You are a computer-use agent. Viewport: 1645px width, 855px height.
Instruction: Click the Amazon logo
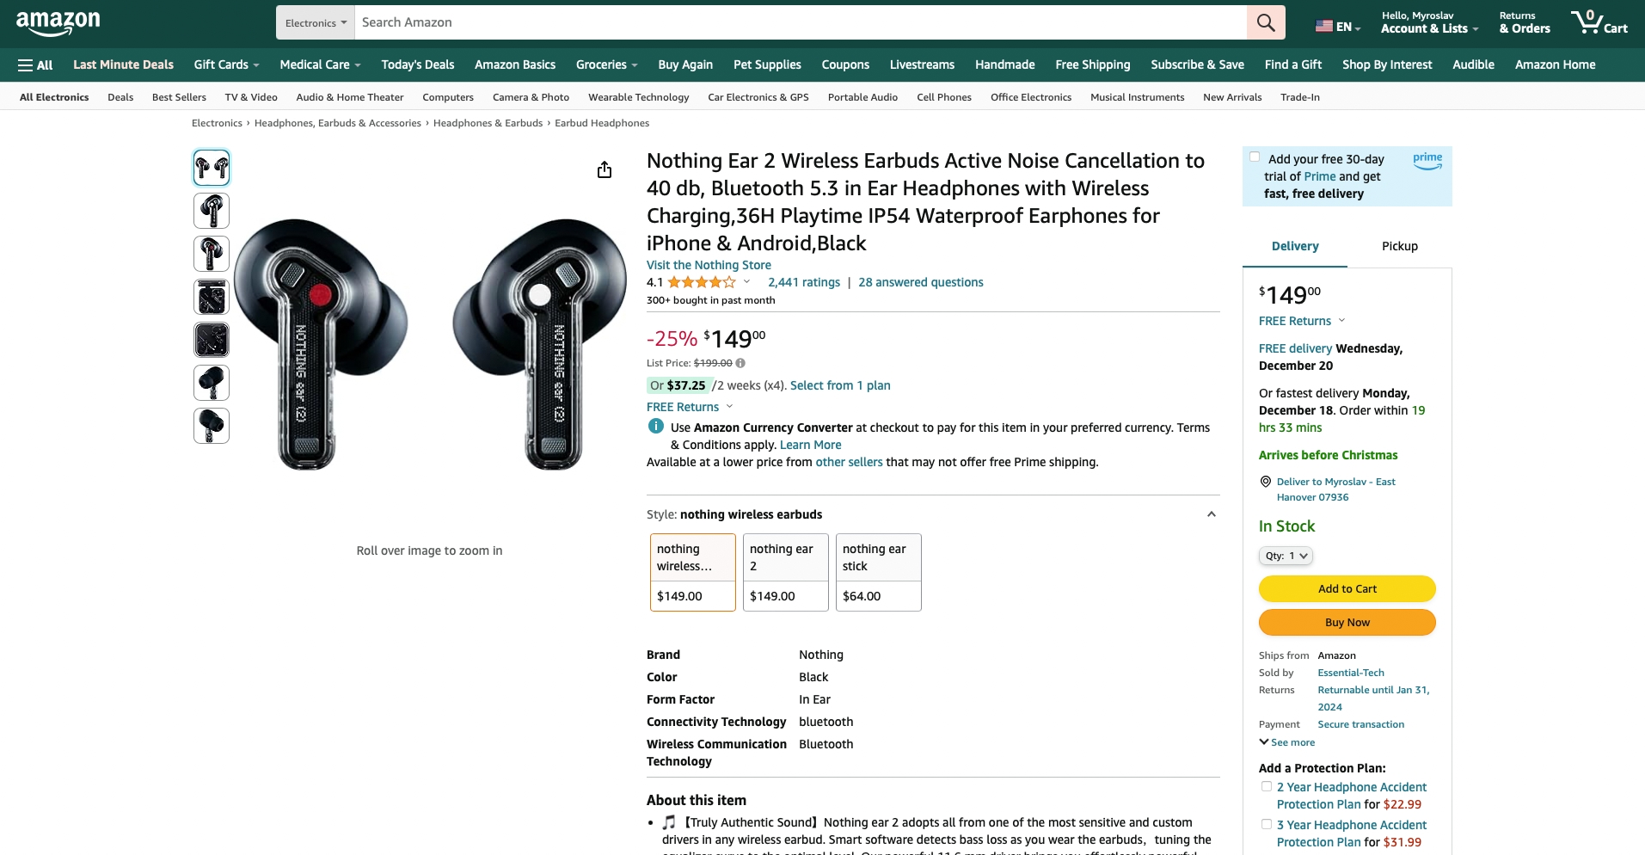[58, 22]
